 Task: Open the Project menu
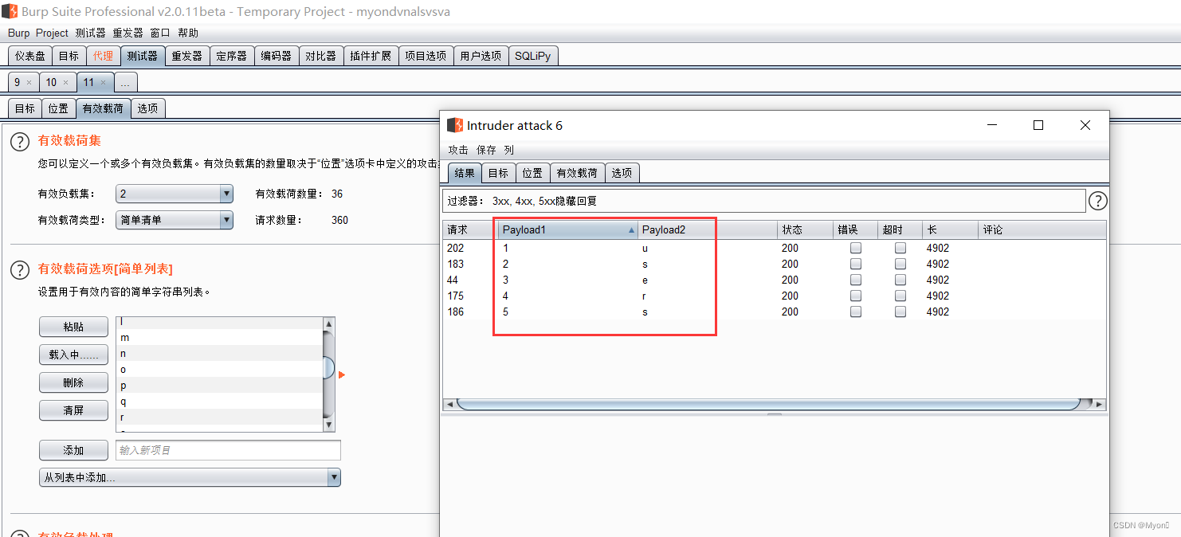coord(52,33)
